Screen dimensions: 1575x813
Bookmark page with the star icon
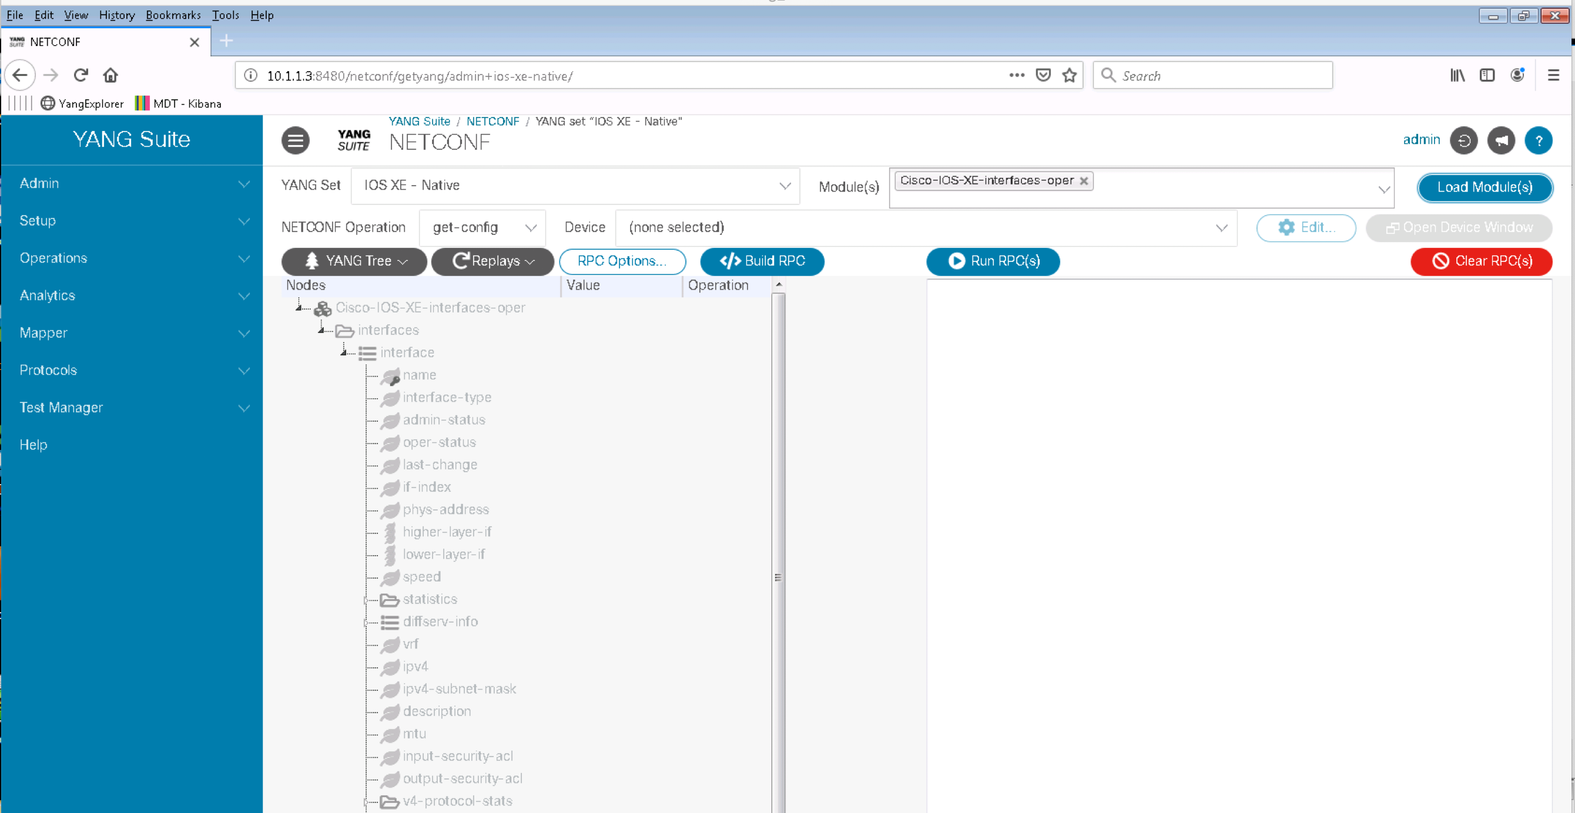(x=1069, y=75)
